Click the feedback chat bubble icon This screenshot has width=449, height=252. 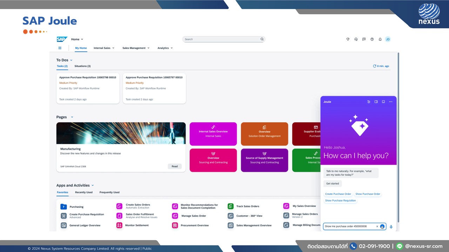point(364,39)
